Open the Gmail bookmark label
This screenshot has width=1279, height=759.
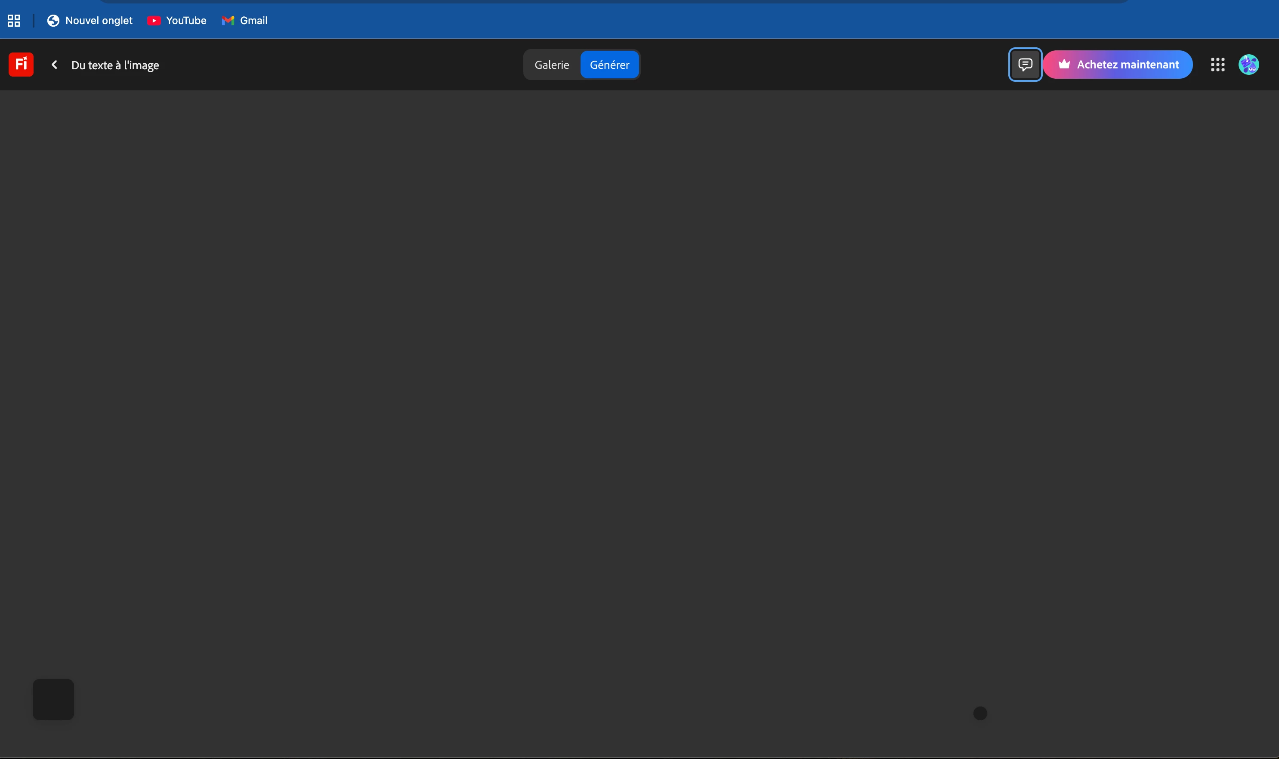coord(253,21)
